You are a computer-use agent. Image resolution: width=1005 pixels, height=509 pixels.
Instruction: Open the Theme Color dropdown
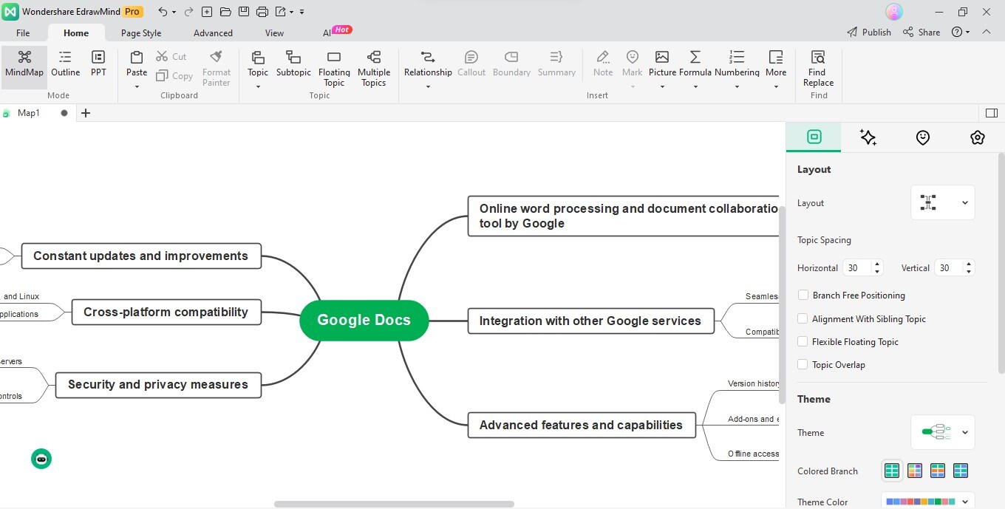click(x=927, y=502)
